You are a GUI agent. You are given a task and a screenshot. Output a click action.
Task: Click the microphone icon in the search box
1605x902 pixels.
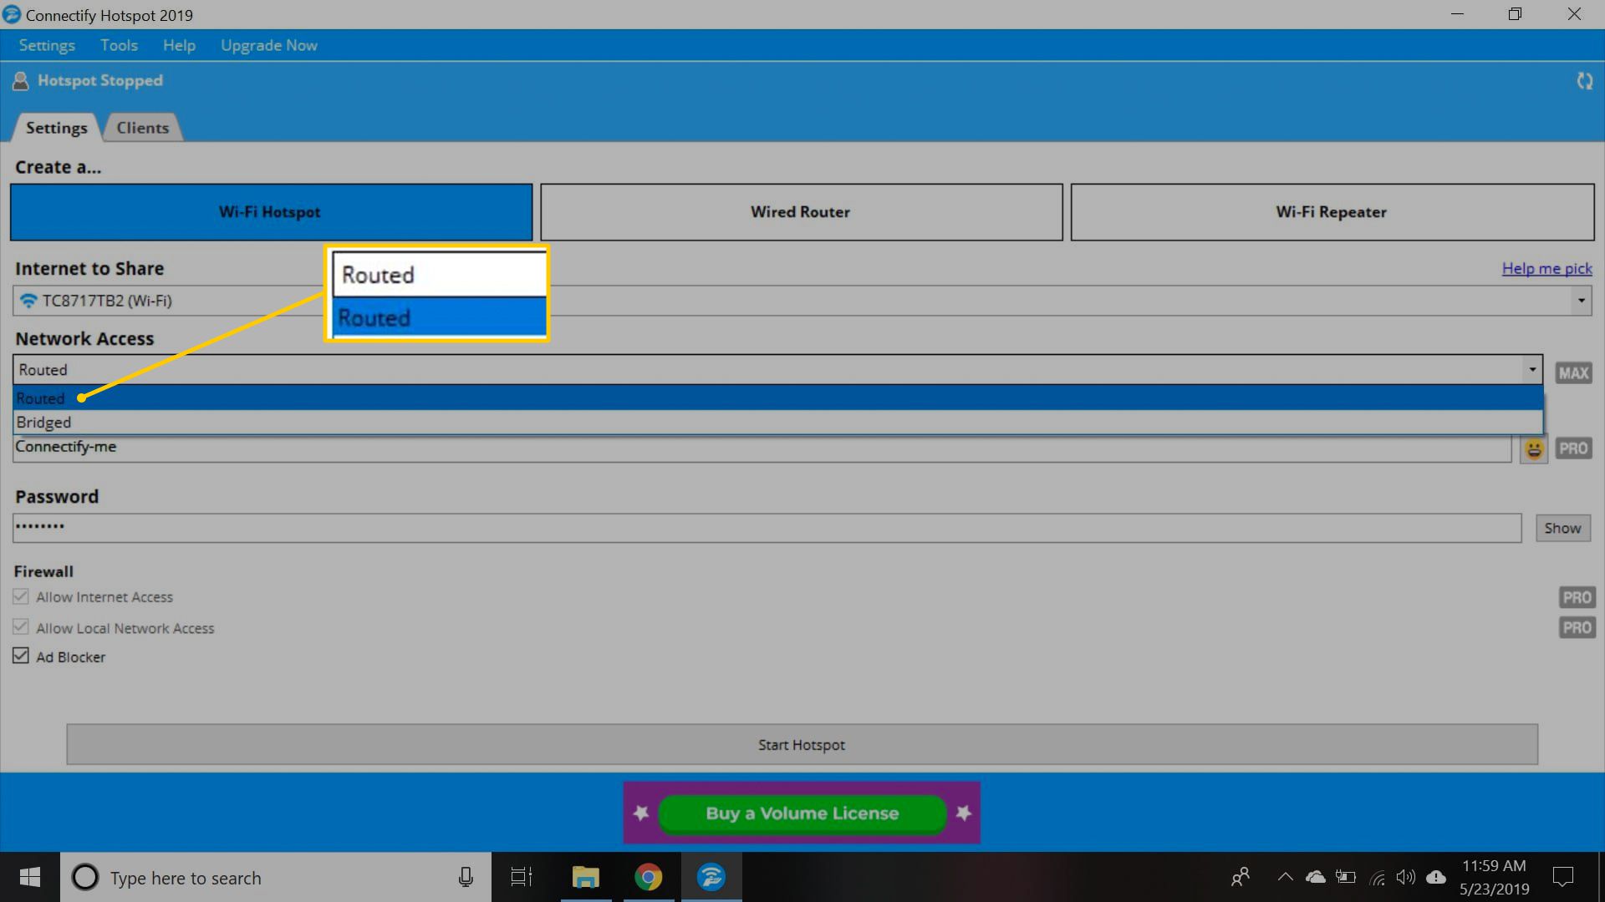(x=466, y=877)
